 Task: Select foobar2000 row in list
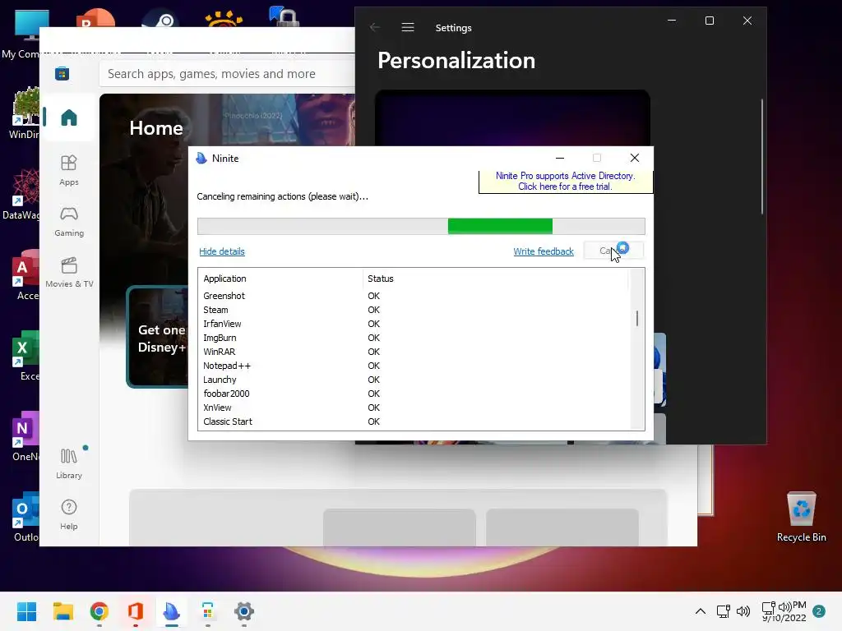(x=414, y=394)
